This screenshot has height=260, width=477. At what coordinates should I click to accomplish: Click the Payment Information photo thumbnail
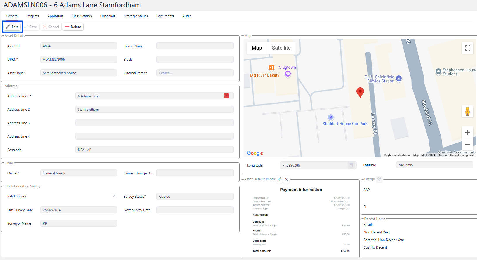pyautogui.click(x=301, y=219)
